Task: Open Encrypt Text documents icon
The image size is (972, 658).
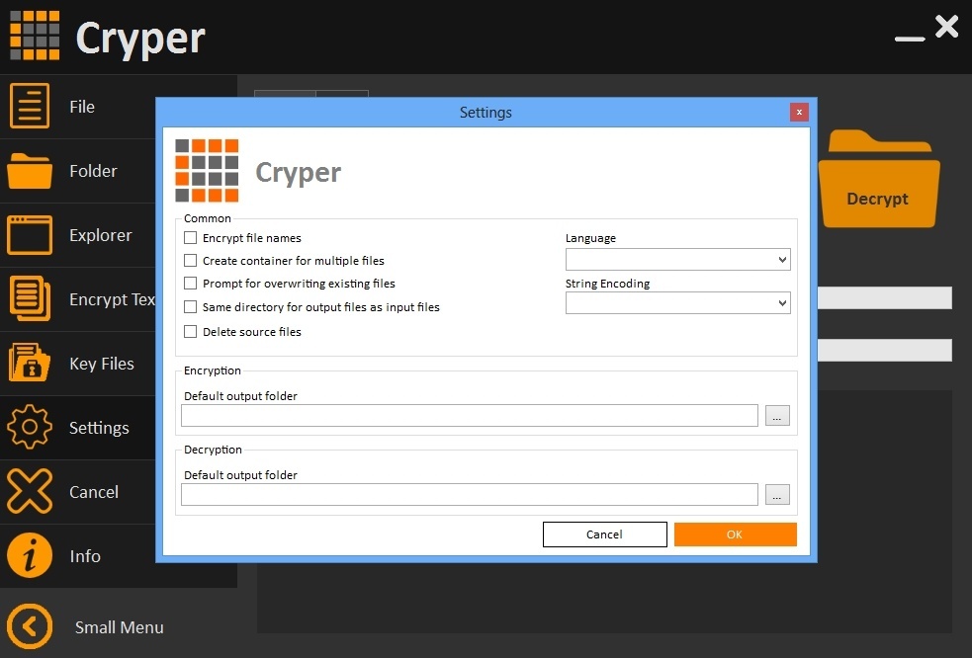Action: pos(29,298)
